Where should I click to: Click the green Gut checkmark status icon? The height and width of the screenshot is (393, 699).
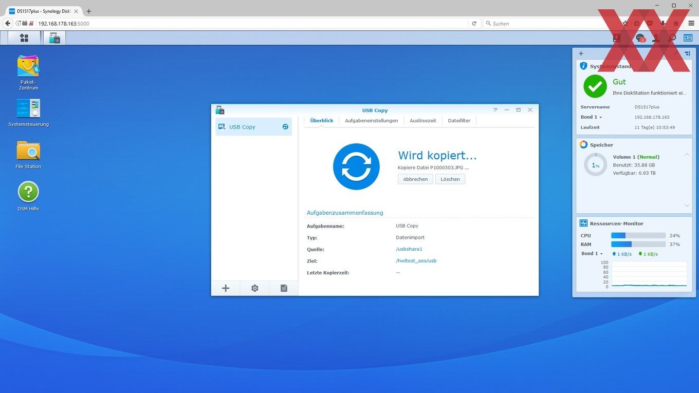[x=595, y=86]
